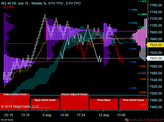The image size is (164, 122).
Task: Open the Price>> Kijun & Cloud panel
Action: pyautogui.click(x=75, y=101)
